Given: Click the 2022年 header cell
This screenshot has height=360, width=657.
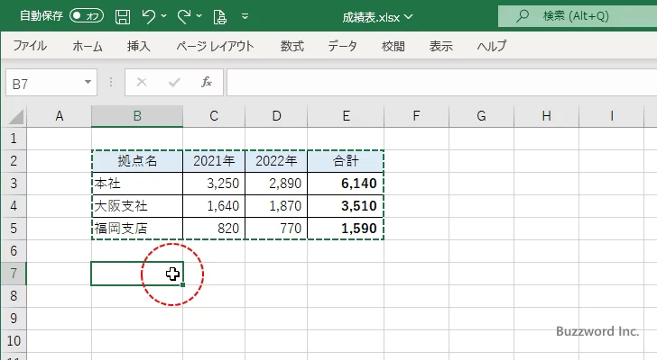Looking at the screenshot, I should [x=276, y=161].
